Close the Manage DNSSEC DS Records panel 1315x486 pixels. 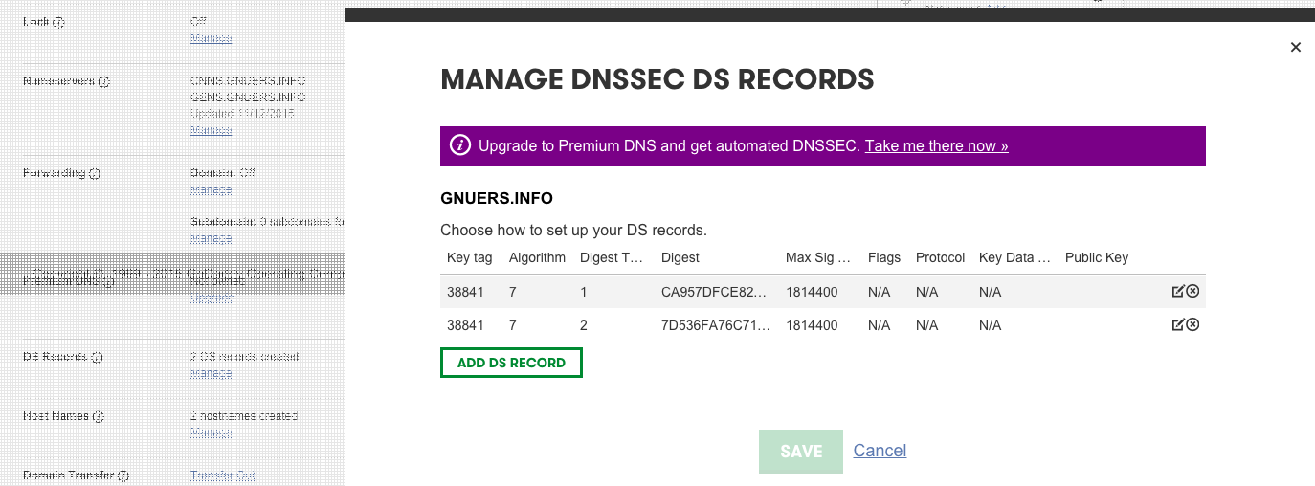click(1296, 47)
